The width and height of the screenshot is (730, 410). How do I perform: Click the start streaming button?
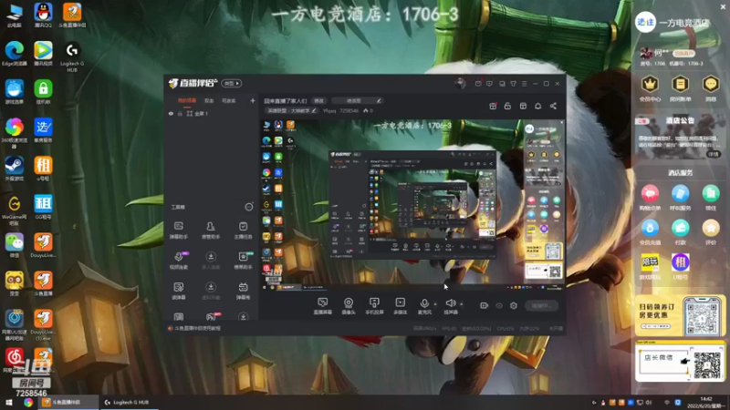pyautogui.click(x=541, y=305)
